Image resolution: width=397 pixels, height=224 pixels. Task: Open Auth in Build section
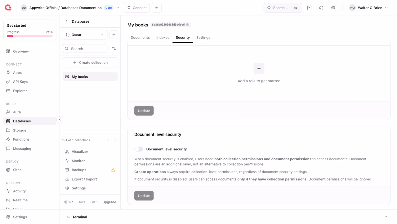[x=30, y=112]
